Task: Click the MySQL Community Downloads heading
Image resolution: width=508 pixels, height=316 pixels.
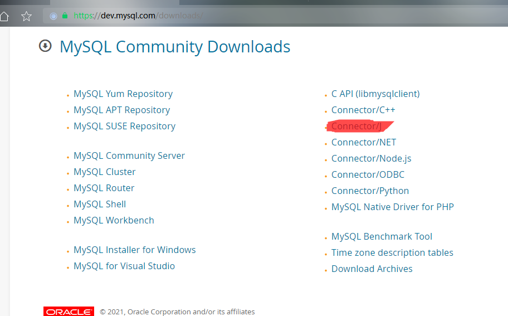Action: click(x=175, y=47)
